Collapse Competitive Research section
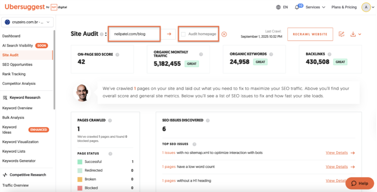377x192 pixels. point(24,175)
